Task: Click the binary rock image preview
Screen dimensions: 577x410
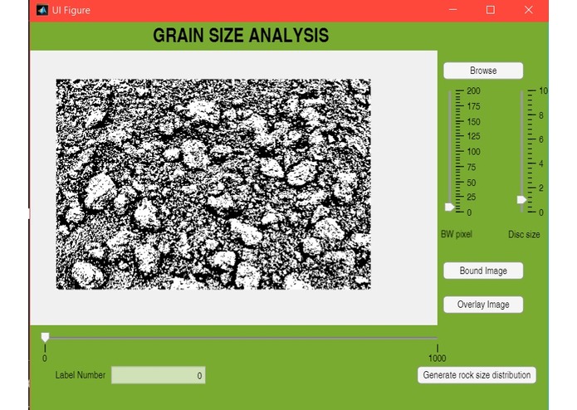Action: pos(213,184)
